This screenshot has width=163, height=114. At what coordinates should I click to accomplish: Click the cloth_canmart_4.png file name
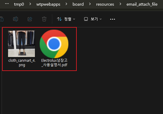click(22, 63)
